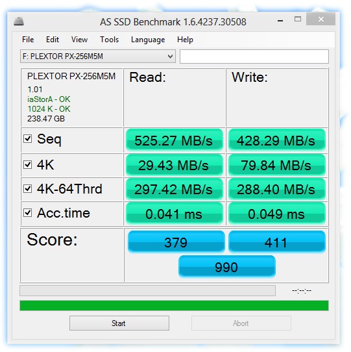The height and width of the screenshot is (352, 351).
Task: Toggle the Acc.time test checkbox
Action: [x=28, y=212]
